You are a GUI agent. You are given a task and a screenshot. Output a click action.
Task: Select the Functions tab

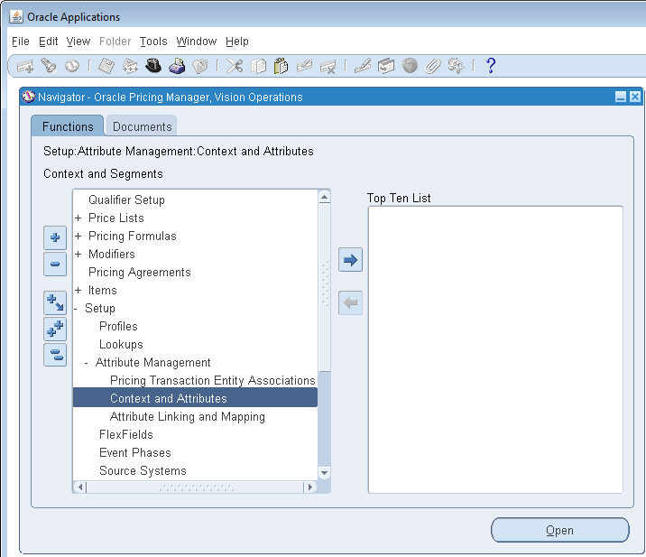coord(68,126)
